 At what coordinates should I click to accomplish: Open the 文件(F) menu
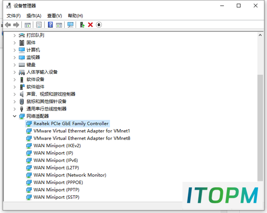[x=14, y=16]
